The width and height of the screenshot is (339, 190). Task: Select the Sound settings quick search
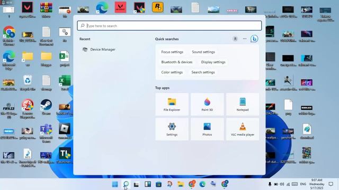click(x=203, y=52)
